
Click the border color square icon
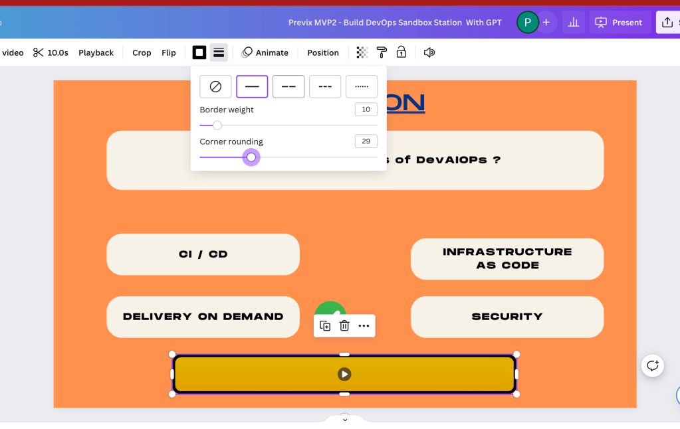coord(199,52)
